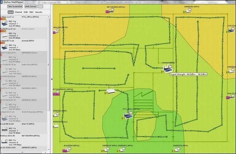This screenshot has height=154, width=236.
Task: Select the 2WIRE379 access point icon at bottom
Action: [178, 149]
